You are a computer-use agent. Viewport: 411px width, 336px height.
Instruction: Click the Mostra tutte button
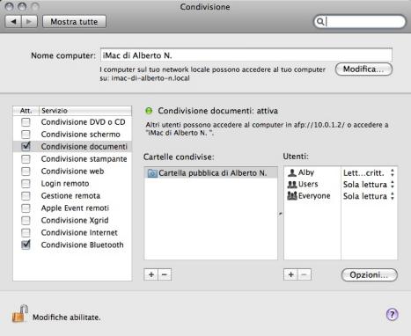click(74, 22)
